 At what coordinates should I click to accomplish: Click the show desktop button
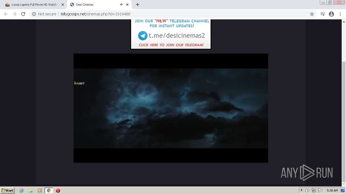click(343, 190)
